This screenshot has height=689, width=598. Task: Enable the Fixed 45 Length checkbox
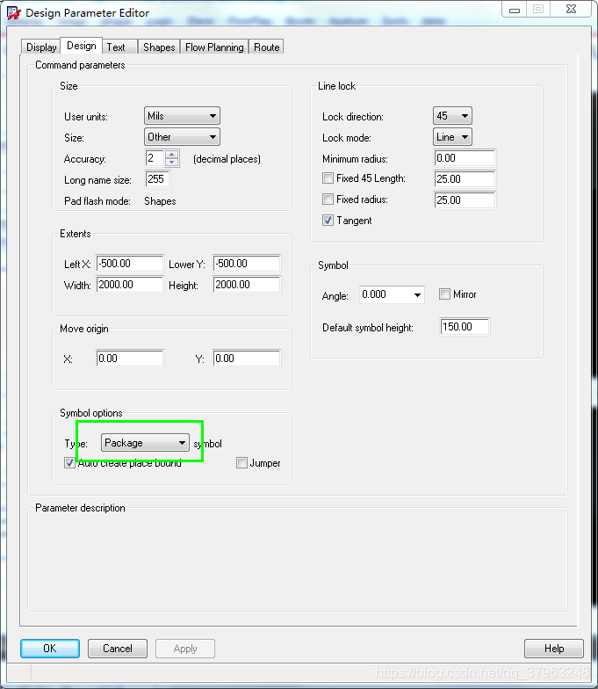click(x=328, y=178)
